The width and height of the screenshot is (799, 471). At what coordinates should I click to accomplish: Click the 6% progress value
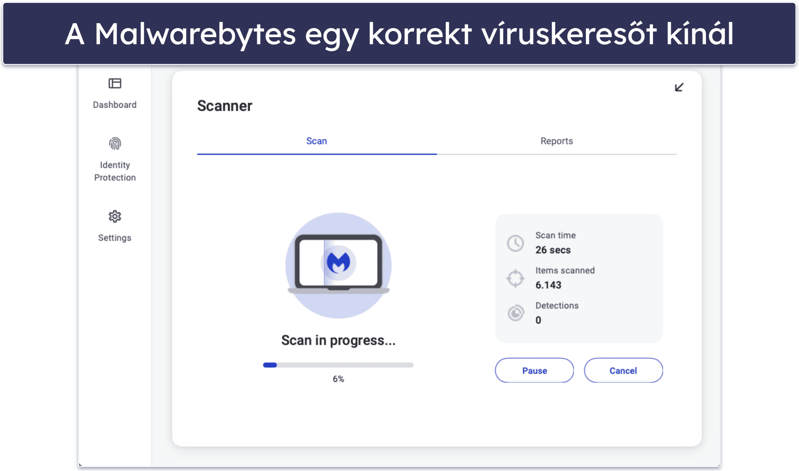(x=338, y=379)
